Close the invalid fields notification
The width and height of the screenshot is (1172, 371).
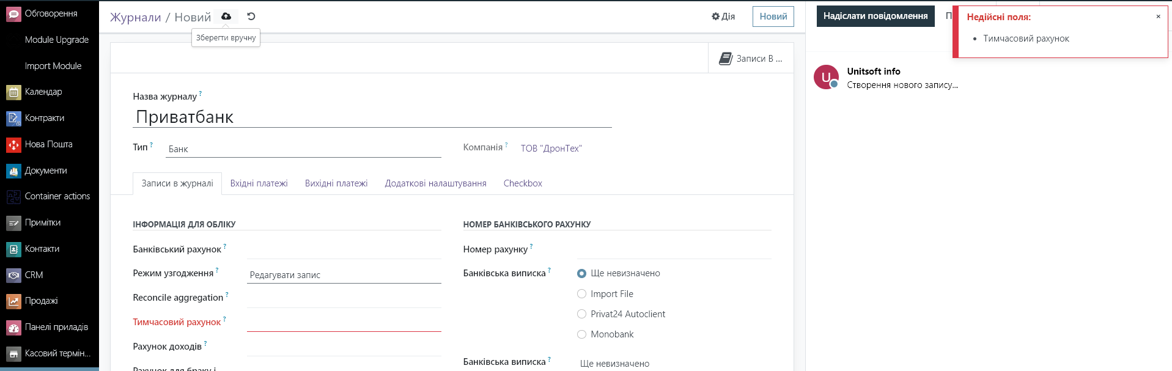point(1158,17)
